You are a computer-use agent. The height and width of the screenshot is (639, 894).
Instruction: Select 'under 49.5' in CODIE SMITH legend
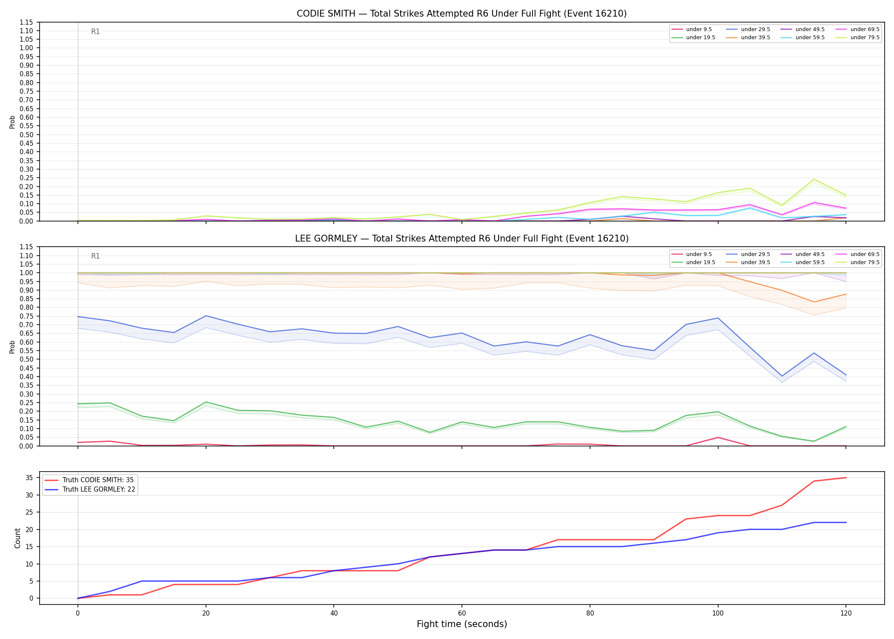(x=802, y=29)
